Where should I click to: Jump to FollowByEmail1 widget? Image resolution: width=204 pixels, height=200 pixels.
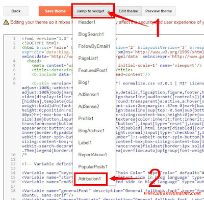tap(94, 46)
